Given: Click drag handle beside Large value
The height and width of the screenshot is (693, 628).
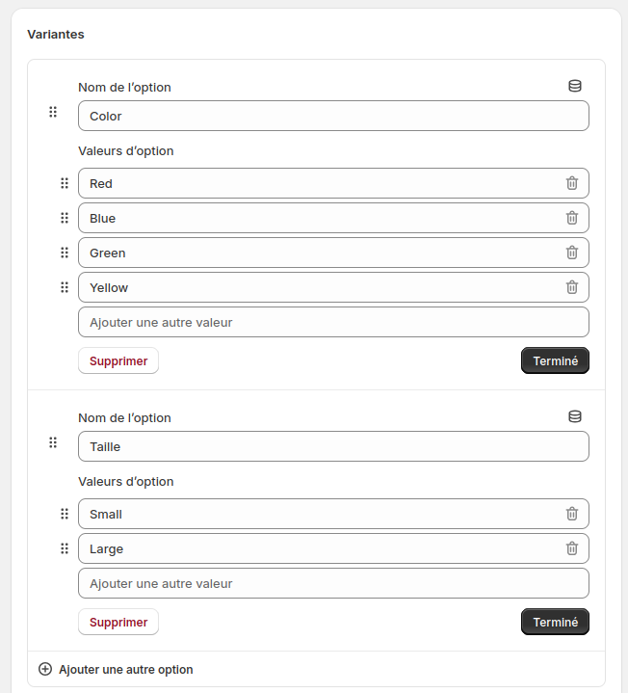Looking at the screenshot, I should point(65,548).
